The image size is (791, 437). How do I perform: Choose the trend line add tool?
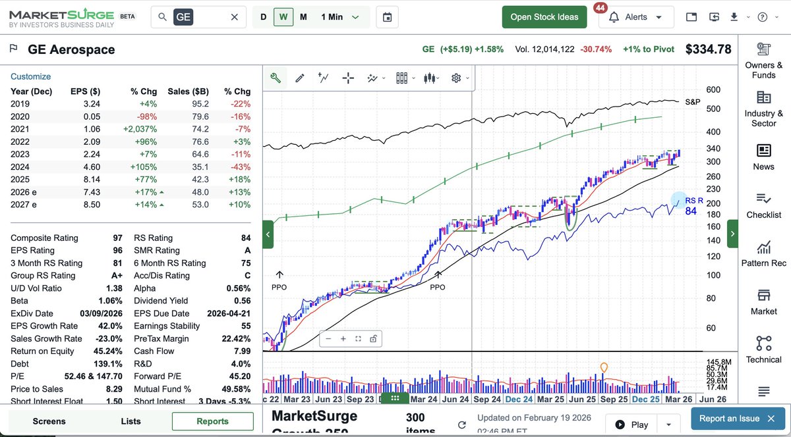point(324,78)
